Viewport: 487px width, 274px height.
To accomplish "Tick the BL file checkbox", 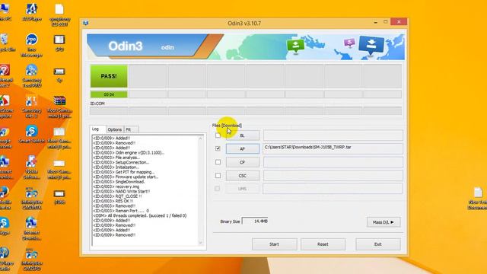I will click(218, 135).
